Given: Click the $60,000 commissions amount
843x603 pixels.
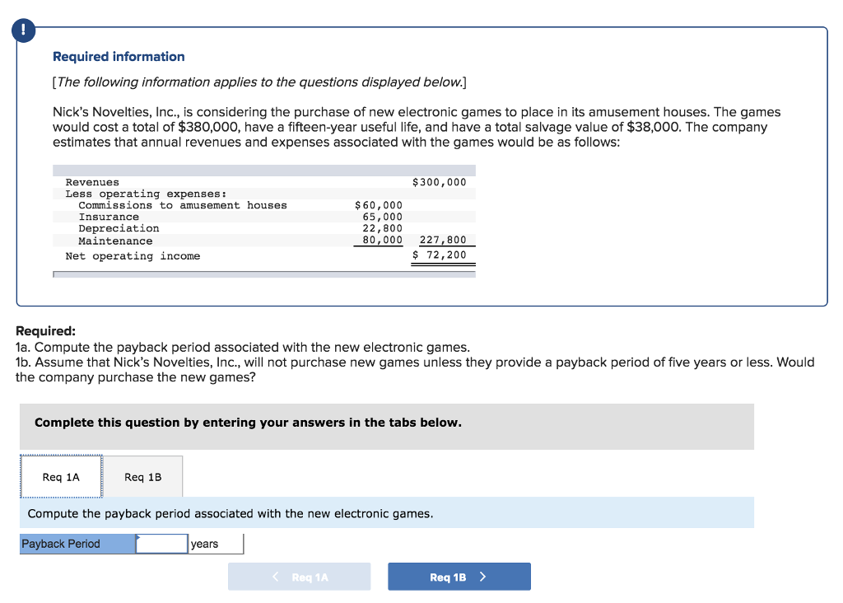Looking at the screenshot, I should point(379,205).
